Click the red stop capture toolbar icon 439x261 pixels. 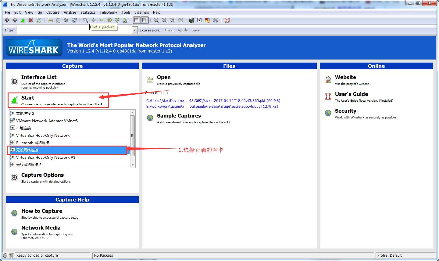pyautogui.click(x=31, y=20)
